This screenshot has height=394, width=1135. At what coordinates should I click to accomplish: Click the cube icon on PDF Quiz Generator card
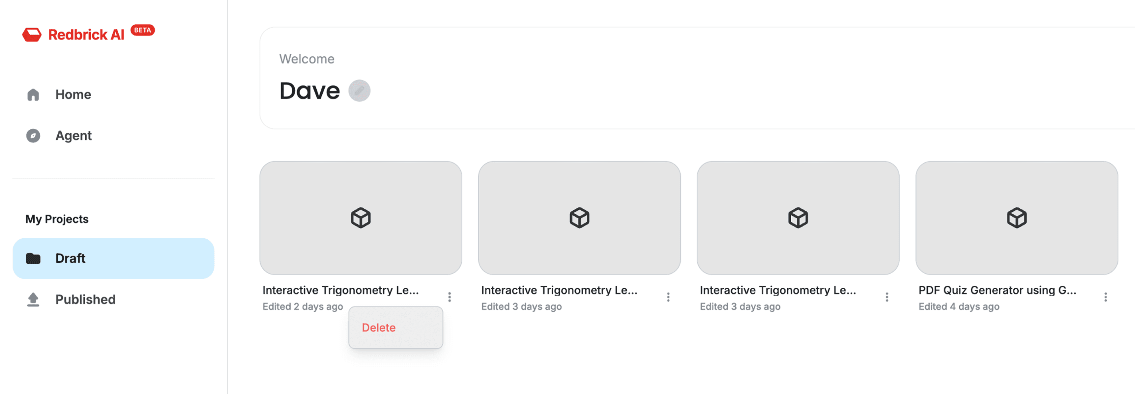pos(1016,218)
